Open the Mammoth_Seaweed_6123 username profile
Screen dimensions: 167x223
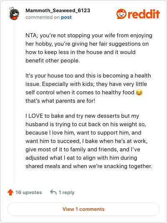tap(58, 10)
